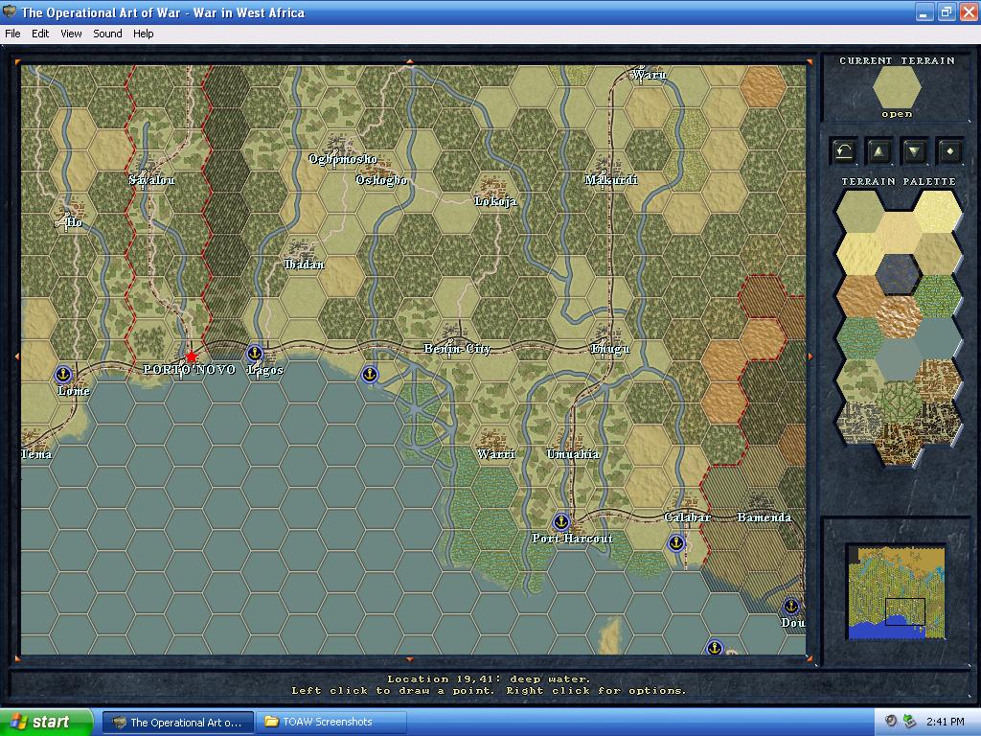
Task: Click the single dot brush button
Action: click(x=949, y=150)
